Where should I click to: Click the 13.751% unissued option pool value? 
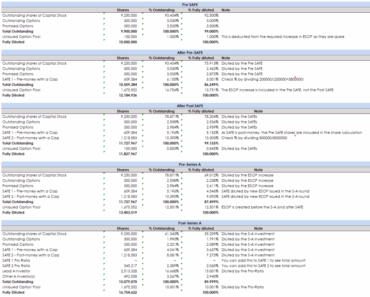tap(211, 90)
